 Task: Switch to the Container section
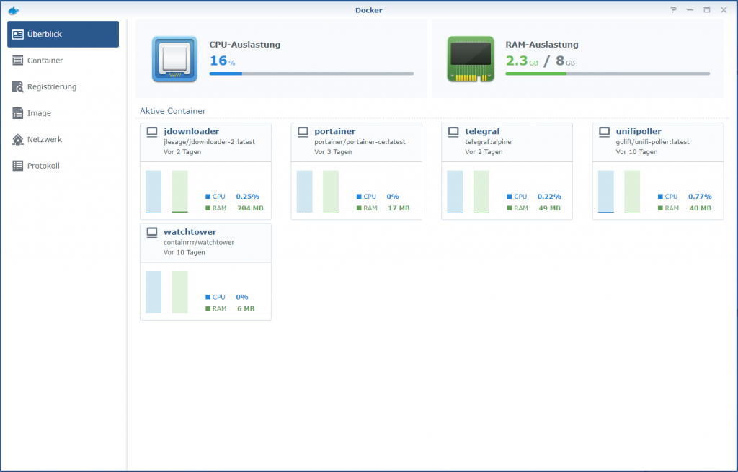pyautogui.click(x=63, y=61)
